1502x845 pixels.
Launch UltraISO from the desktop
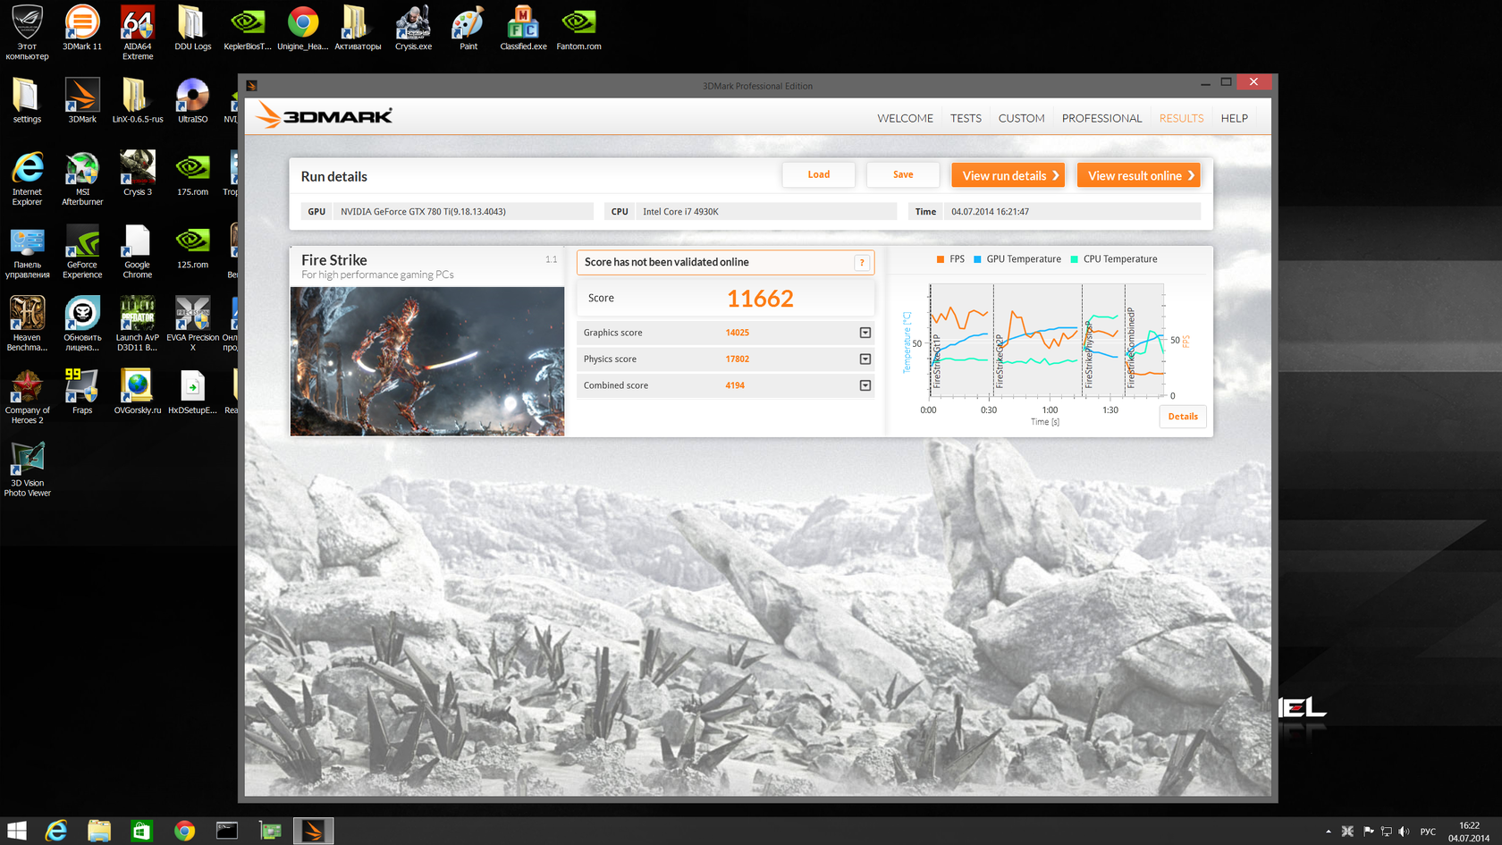point(192,100)
